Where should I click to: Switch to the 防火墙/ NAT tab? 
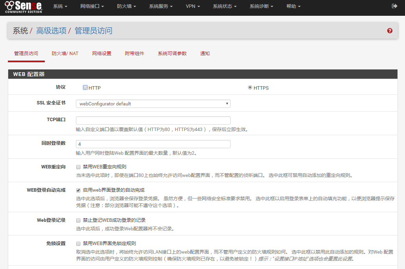[65, 54]
